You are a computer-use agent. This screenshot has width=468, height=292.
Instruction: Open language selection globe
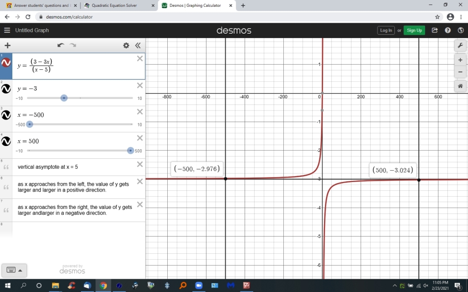[461, 30]
